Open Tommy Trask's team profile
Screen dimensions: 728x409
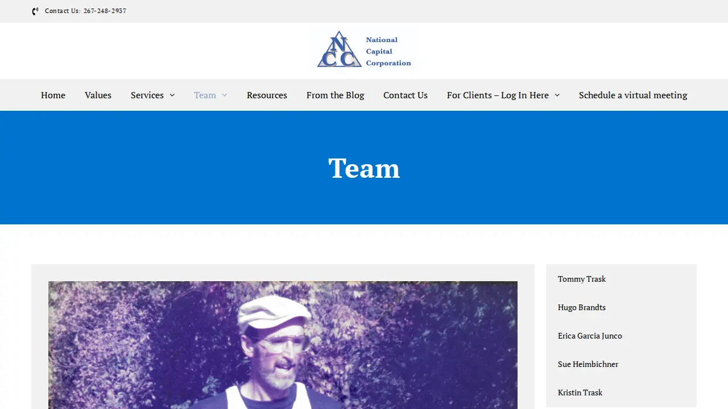click(x=582, y=279)
